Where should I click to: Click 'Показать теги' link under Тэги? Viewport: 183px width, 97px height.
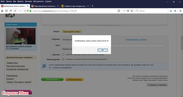[x=67, y=49]
